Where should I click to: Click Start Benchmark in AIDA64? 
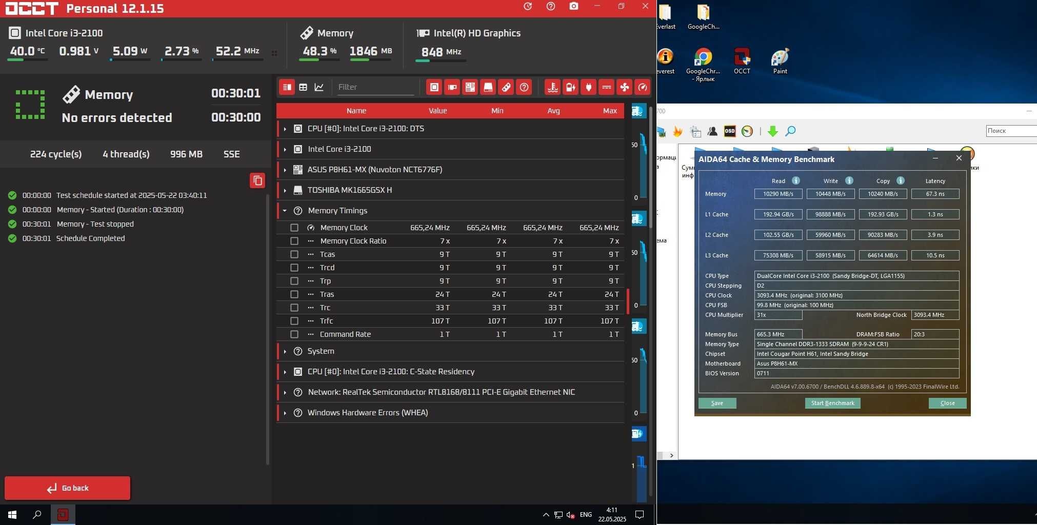(x=832, y=403)
